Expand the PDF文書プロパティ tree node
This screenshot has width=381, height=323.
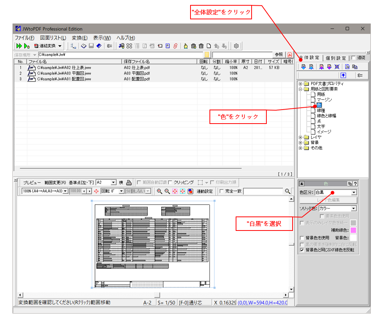(x=300, y=83)
